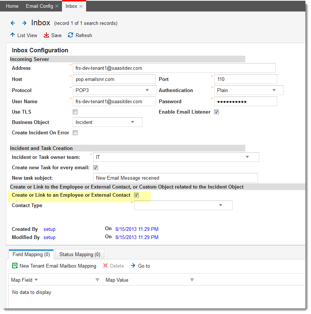Click the List View button label

pyautogui.click(x=27, y=35)
